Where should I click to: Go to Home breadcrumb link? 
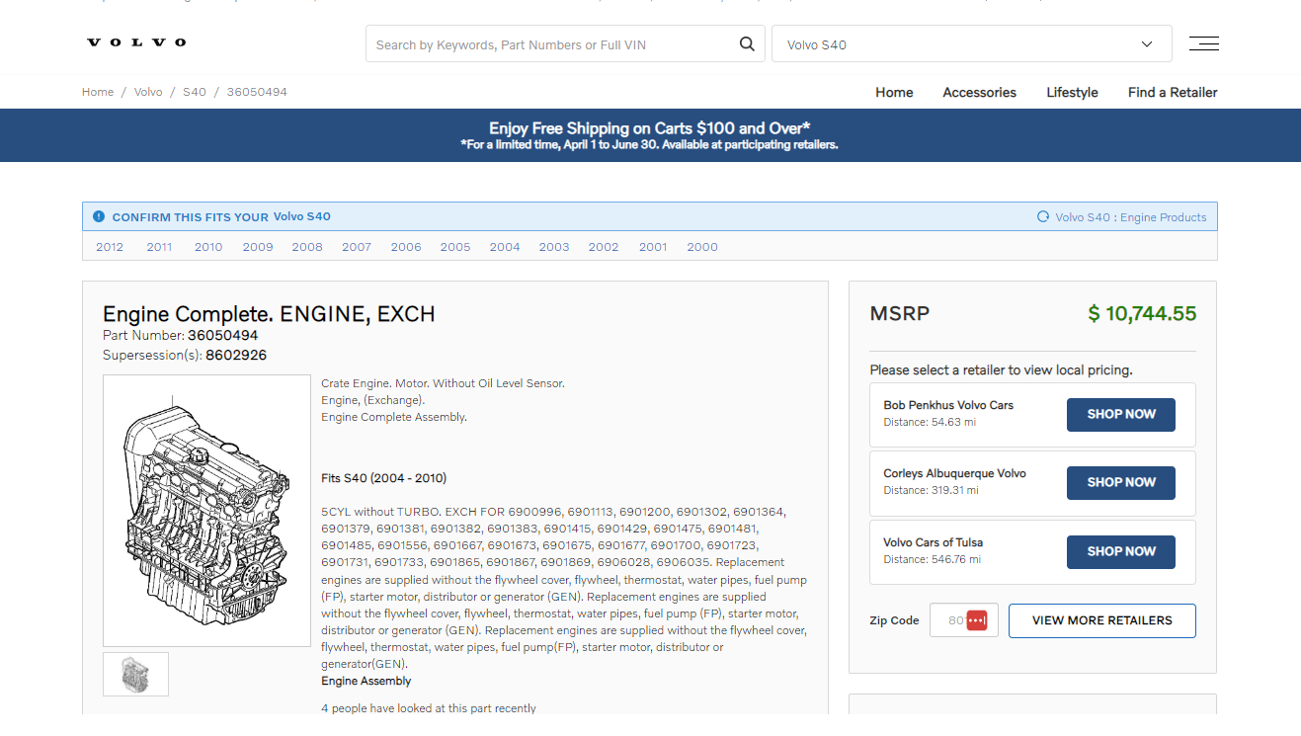[x=98, y=92]
